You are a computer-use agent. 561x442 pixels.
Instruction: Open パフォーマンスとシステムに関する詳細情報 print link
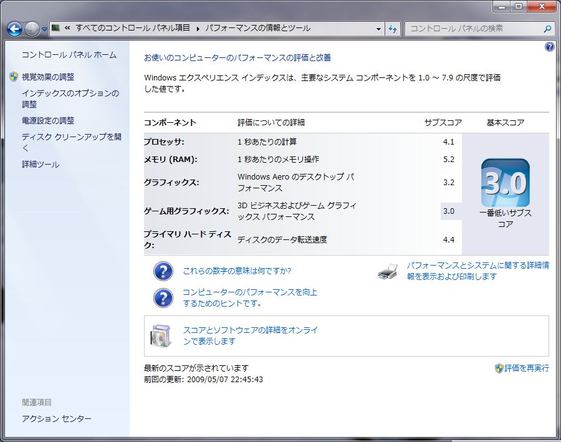pos(477,271)
